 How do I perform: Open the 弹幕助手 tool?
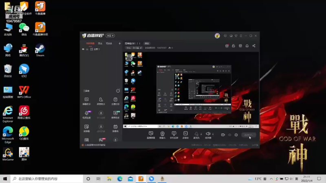click(x=86, y=101)
